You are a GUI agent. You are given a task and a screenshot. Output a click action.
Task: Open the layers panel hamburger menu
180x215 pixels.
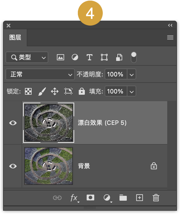click(x=170, y=37)
